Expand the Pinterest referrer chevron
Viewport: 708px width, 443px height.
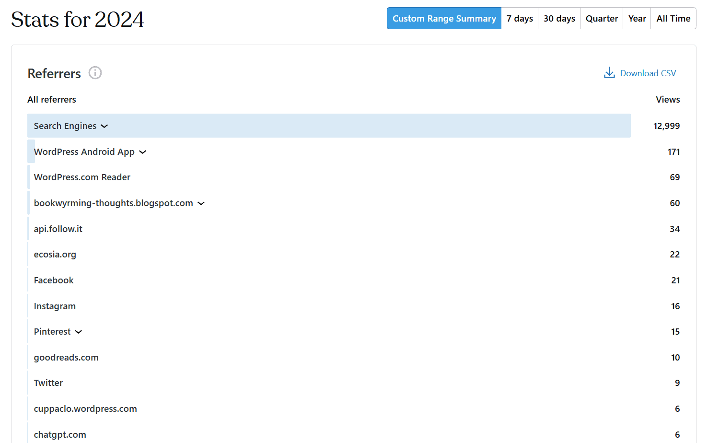79,332
